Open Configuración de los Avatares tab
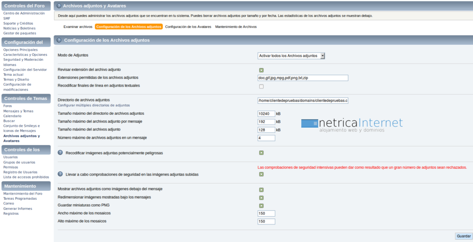473x242 pixels. pyautogui.click(x=188, y=27)
